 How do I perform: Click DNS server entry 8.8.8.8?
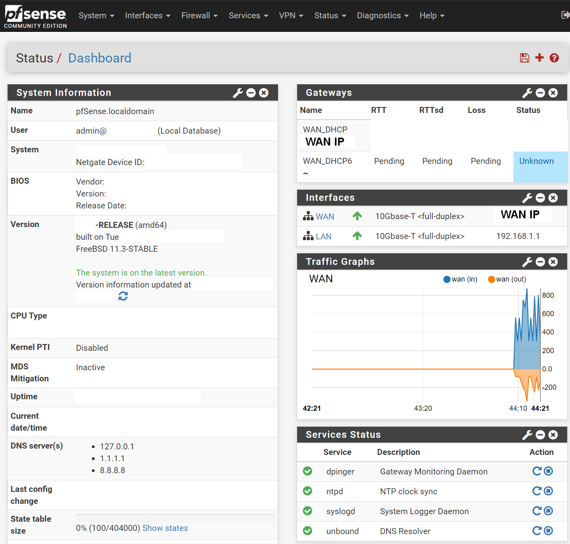click(113, 470)
